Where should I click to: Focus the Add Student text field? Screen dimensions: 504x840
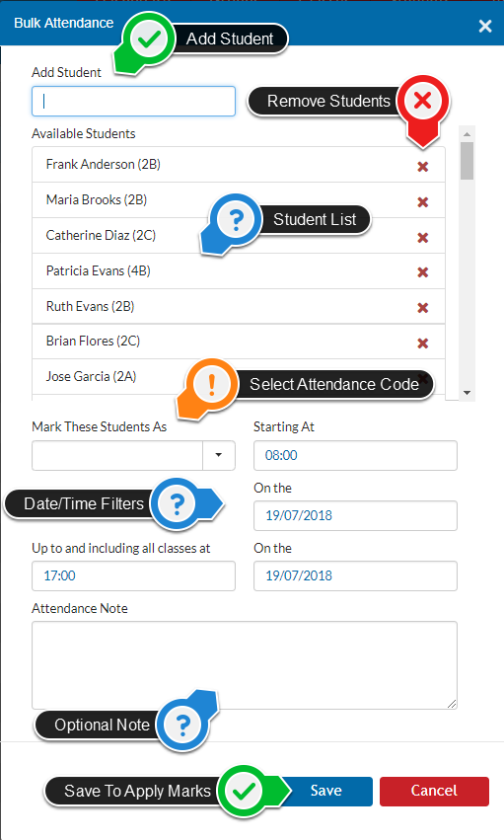[134, 102]
